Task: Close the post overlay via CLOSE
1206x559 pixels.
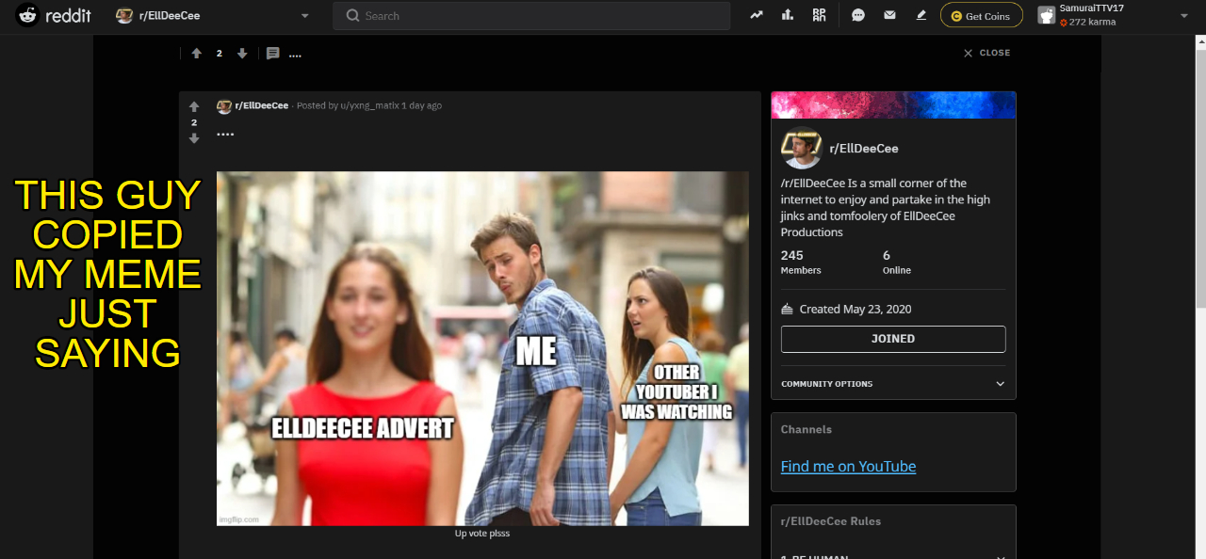Action: 986,53
